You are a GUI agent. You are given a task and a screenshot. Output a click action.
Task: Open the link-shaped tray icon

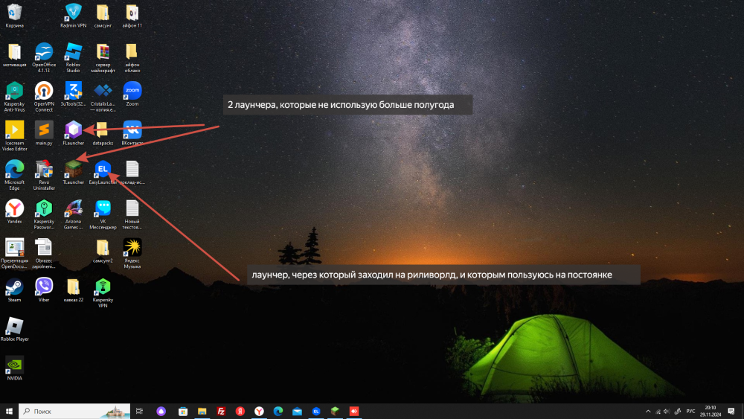point(678,412)
